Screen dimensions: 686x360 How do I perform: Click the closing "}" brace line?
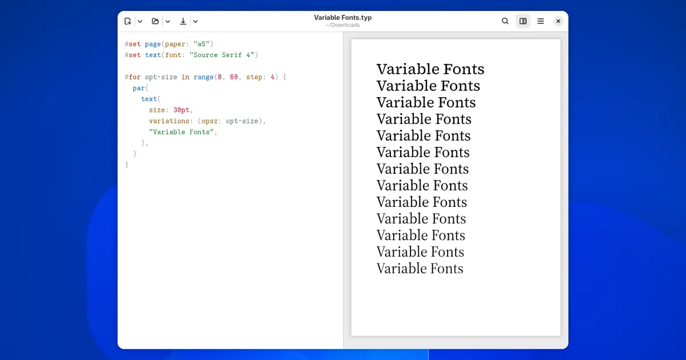tap(127, 165)
